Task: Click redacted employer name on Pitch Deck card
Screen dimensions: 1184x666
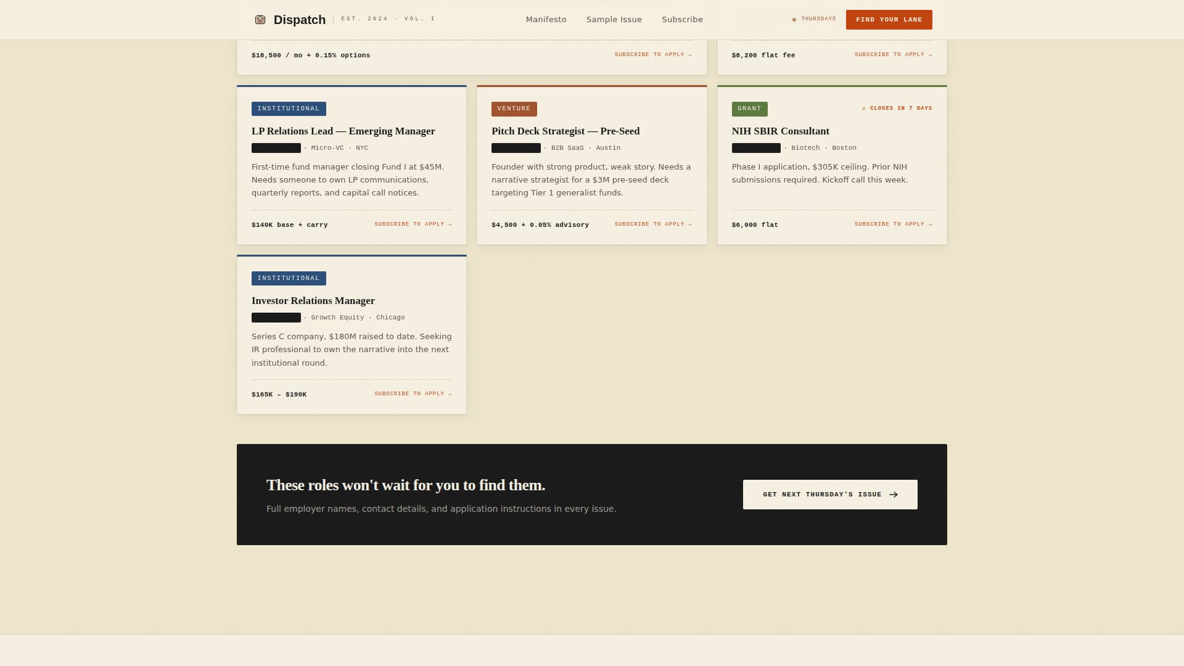Action: click(x=516, y=148)
